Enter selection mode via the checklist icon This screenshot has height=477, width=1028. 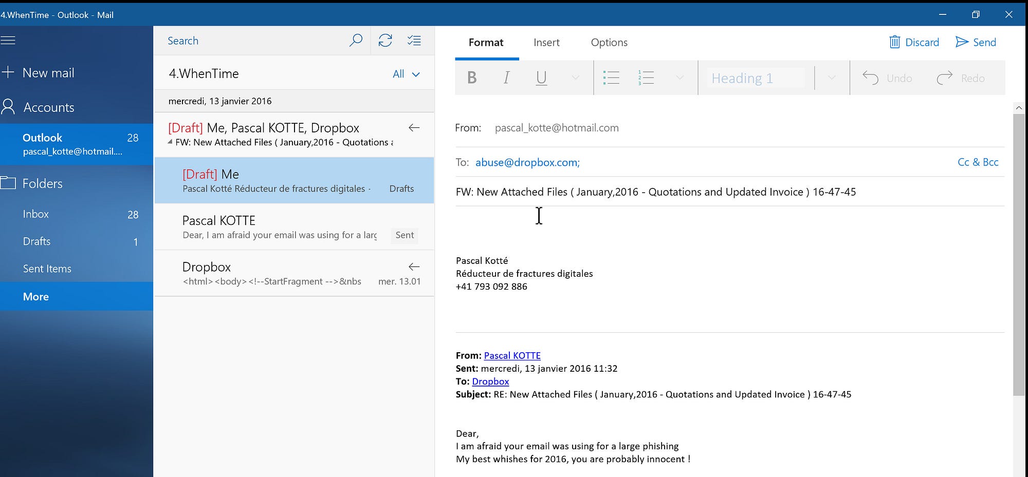click(x=414, y=41)
